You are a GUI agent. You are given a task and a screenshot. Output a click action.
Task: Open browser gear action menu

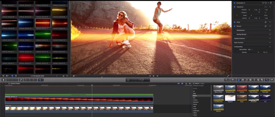tap(7, 76)
